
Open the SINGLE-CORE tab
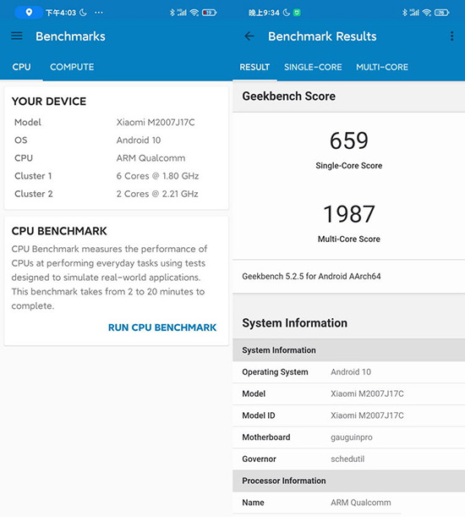pyautogui.click(x=313, y=67)
